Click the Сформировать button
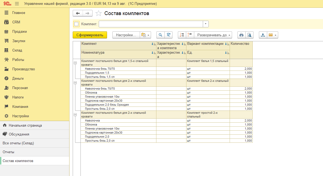Screen dimensions: 323x176 coord(90,35)
